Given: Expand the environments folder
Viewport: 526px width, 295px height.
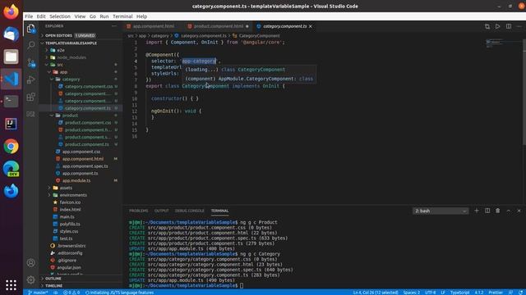Looking at the screenshot, I should (73, 195).
